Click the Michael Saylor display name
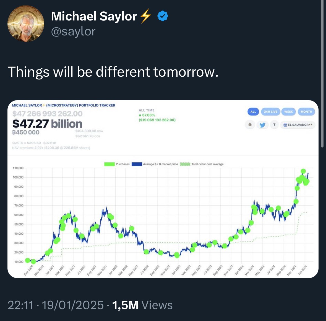This screenshot has width=326, height=321. [94, 16]
